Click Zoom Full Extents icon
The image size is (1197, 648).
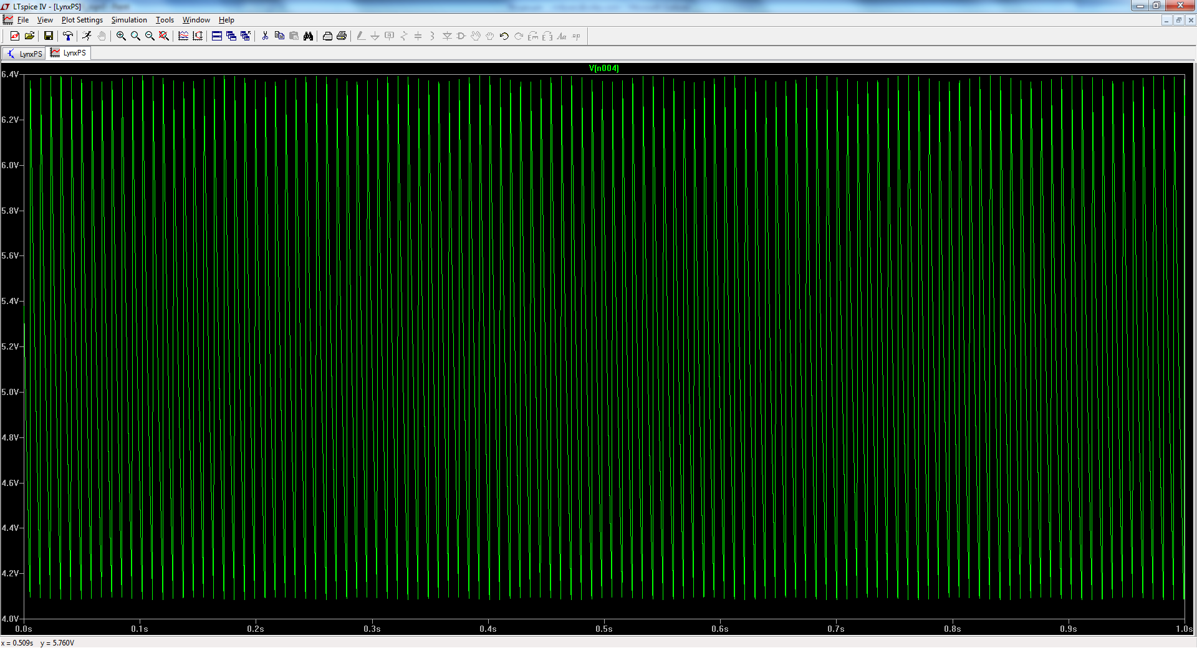pos(164,36)
